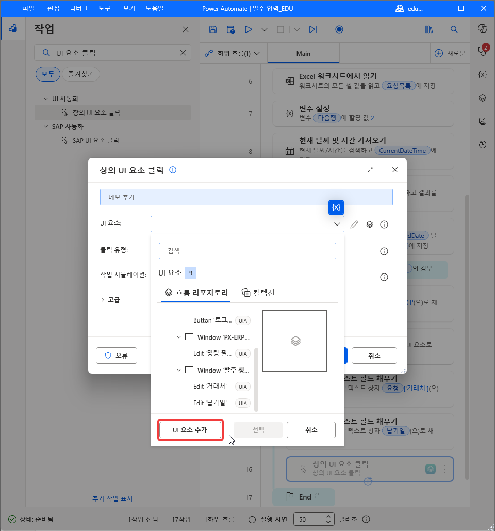Open the 보기 menu
The width and height of the screenshot is (495, 531).
[129, 8]
